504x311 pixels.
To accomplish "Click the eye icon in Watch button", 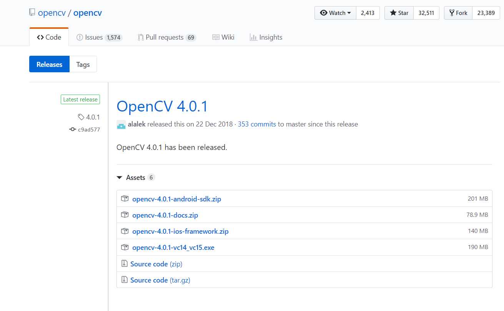I will 324,13.
